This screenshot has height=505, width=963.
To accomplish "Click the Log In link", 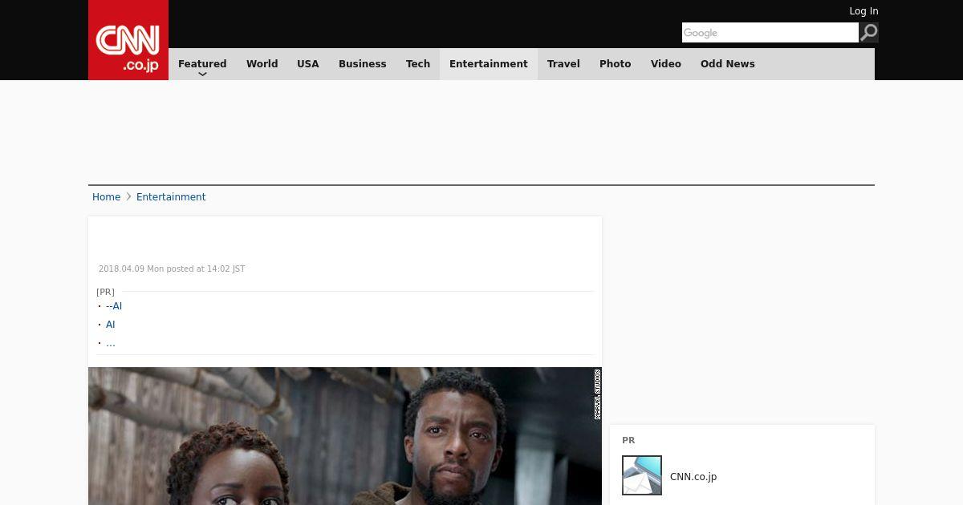I will coord(863,11).
